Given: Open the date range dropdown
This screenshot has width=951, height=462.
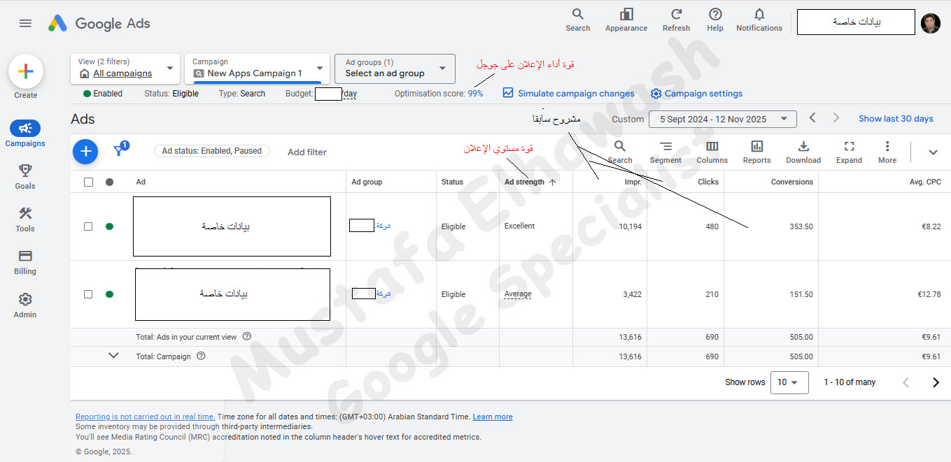Looking at the screenshot, I should (722, 119).
